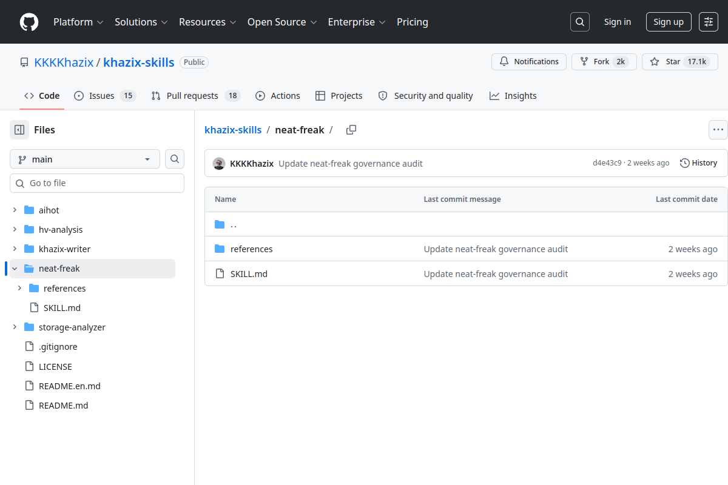The height and width of the screenshot is (485, 728).
Task: Click the repository book icon beside KKKKhazix
Action: (24, 62)
